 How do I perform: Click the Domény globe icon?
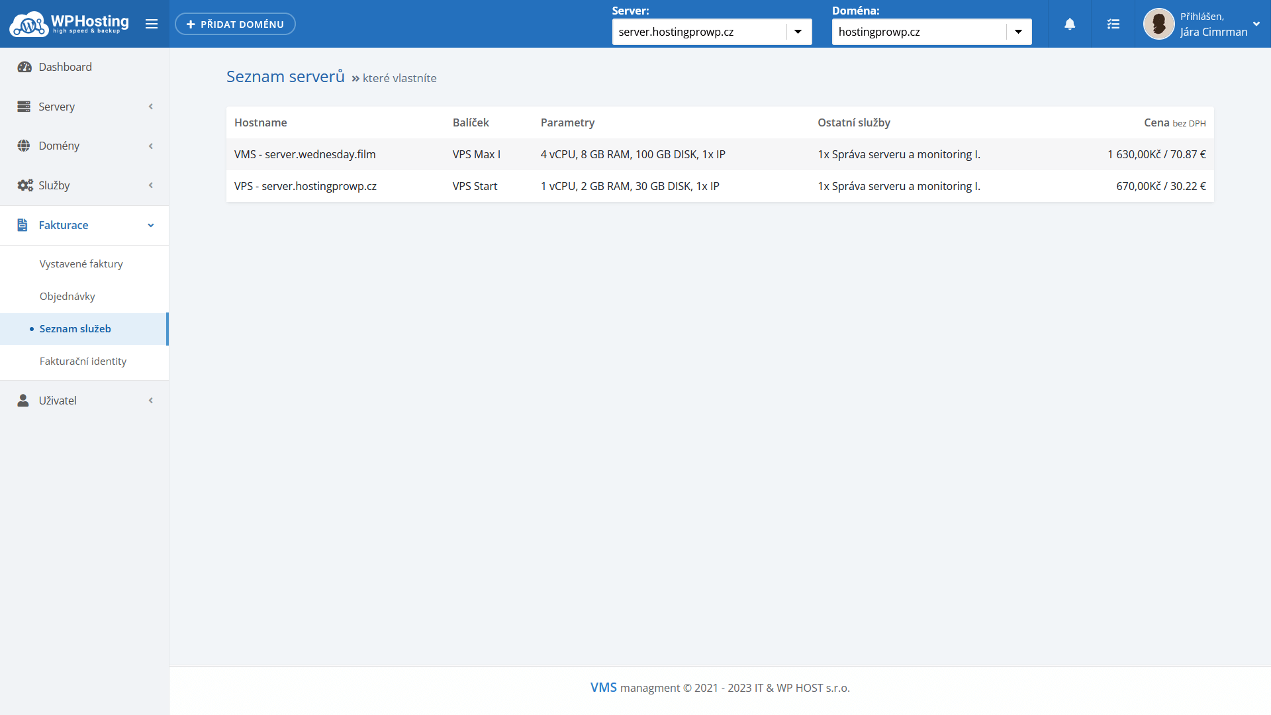tap(24, 146)
